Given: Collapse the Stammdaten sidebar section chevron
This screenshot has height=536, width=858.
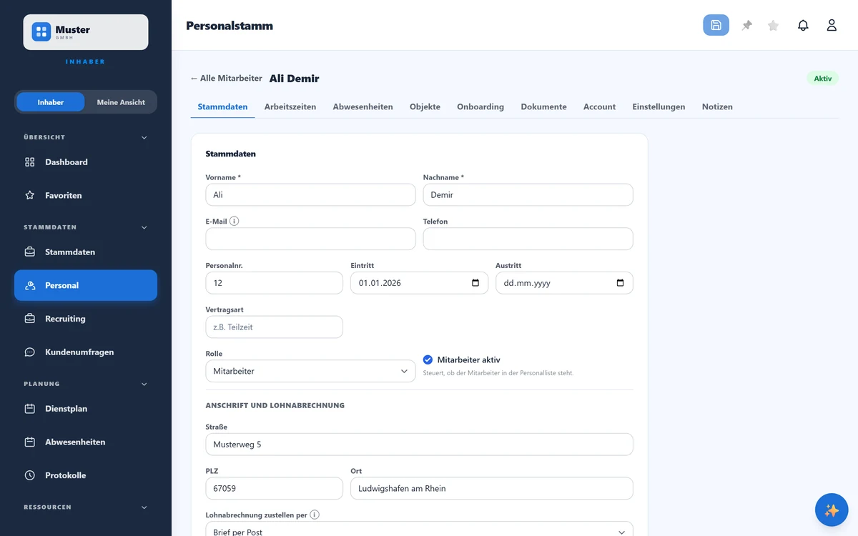Looking at the screenshot, I should (x=144, y=227).
